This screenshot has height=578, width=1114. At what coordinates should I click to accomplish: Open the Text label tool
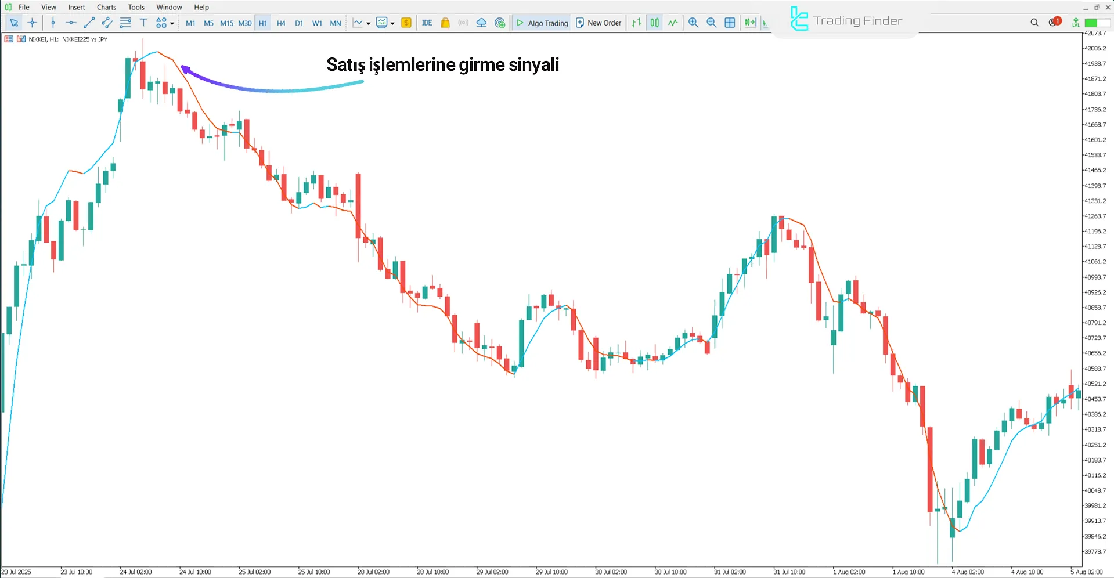[x=143, y=23]
